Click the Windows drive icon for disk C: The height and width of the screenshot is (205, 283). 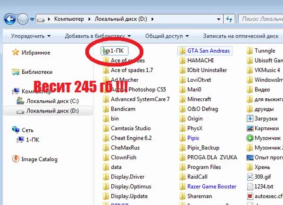pyautogui.click(x=20, y=101)
